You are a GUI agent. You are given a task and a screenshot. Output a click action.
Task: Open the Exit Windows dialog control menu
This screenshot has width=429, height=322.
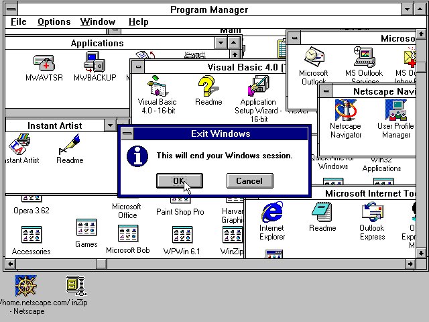tap(127, 133)
